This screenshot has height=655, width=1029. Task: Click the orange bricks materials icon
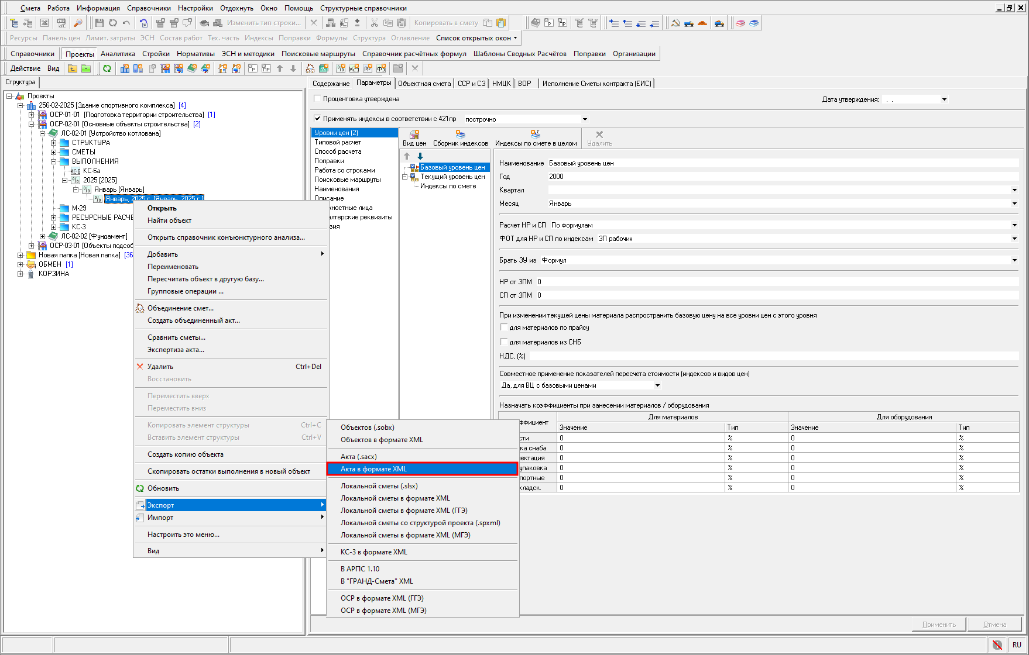702,23
